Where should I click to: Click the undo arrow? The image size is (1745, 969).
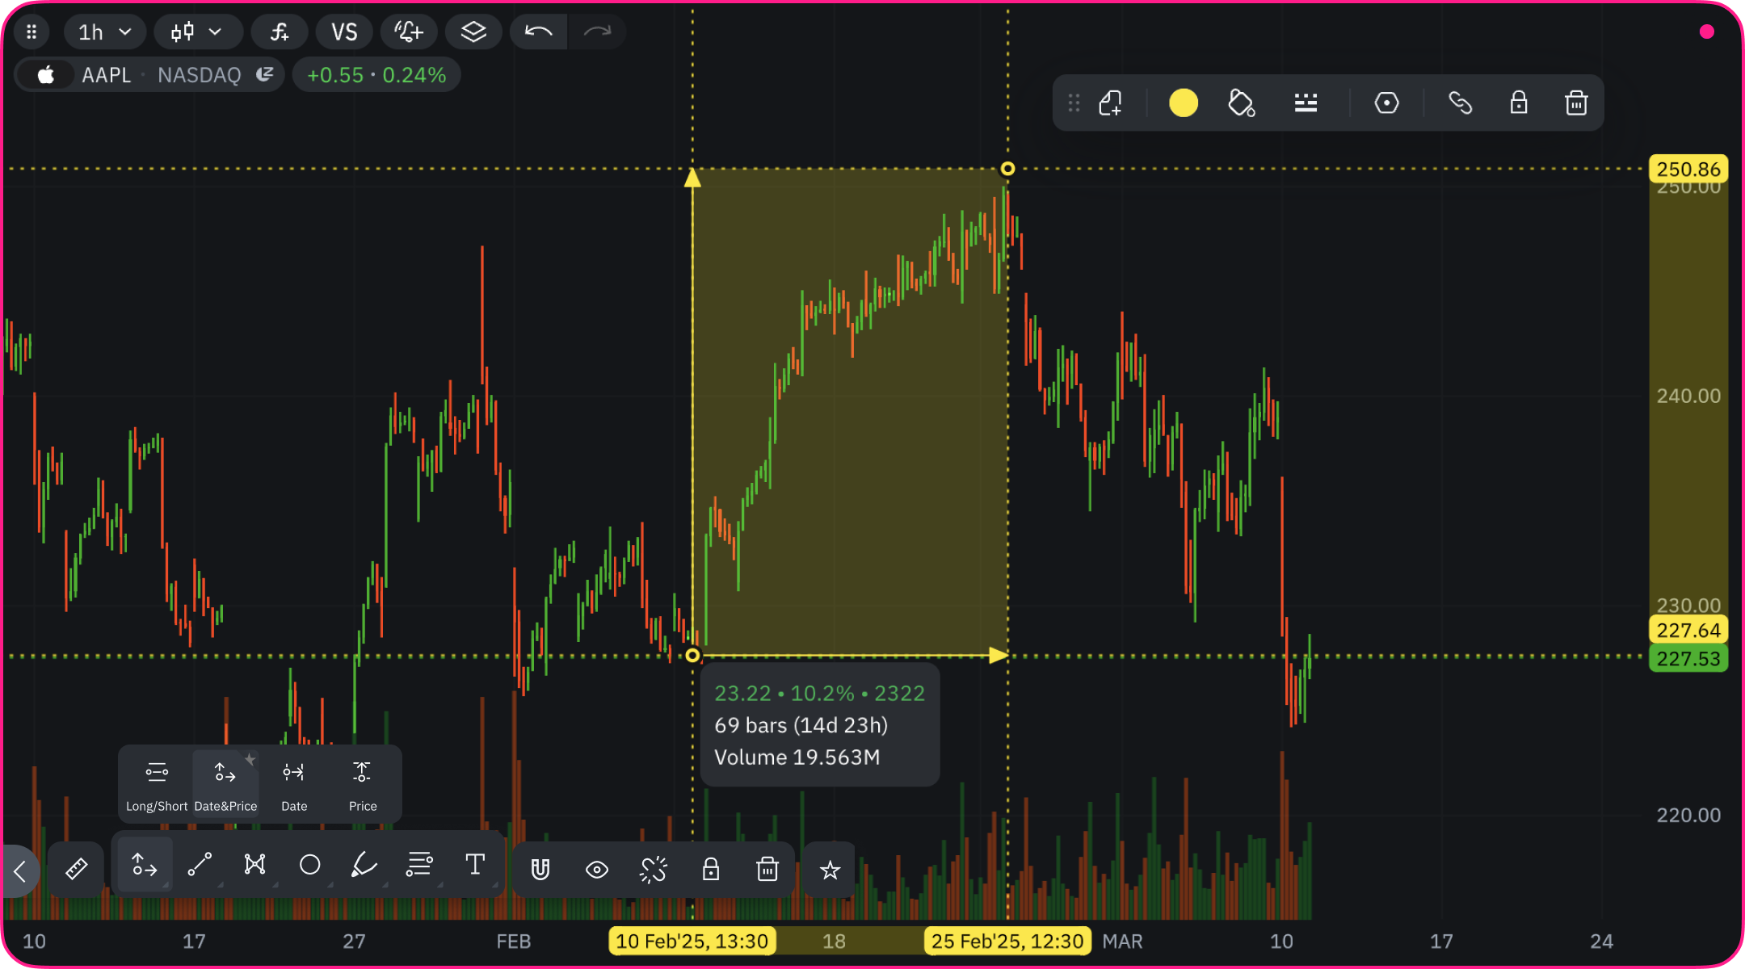click(538, 32)
